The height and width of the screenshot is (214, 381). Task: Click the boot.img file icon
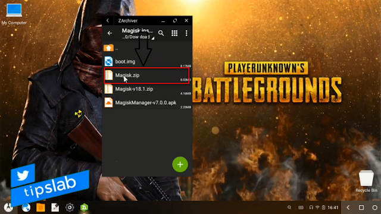(x=108, y=61)
